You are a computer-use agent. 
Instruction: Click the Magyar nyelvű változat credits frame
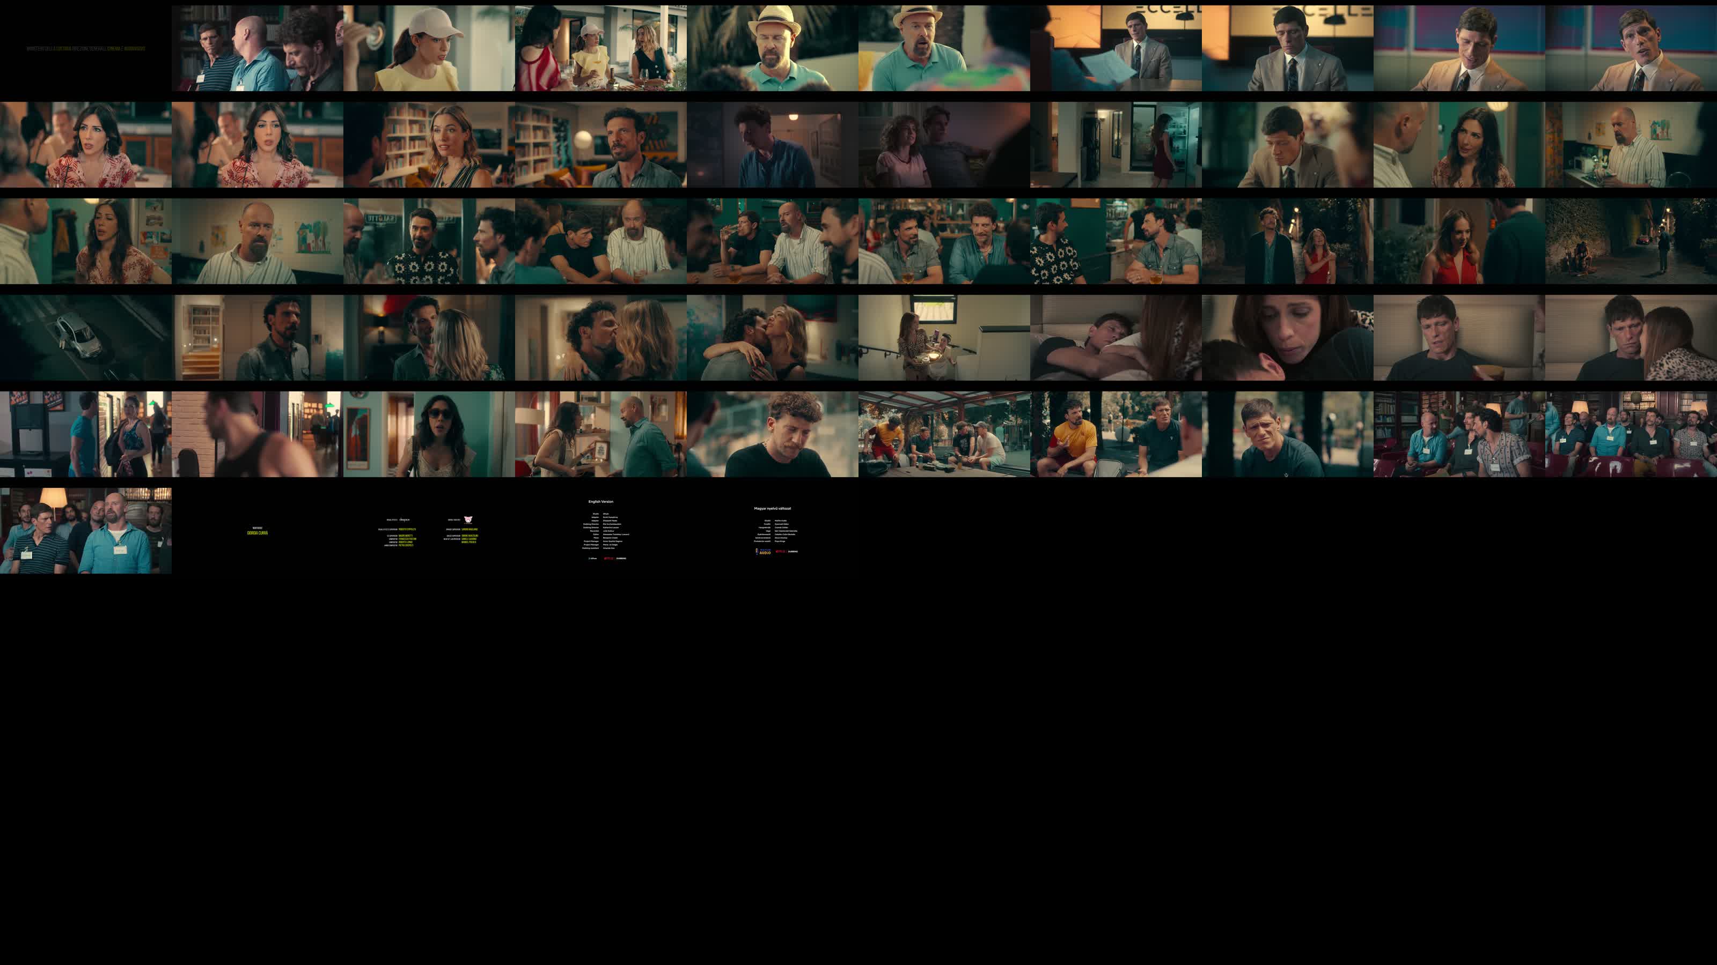tap(772, 531)
